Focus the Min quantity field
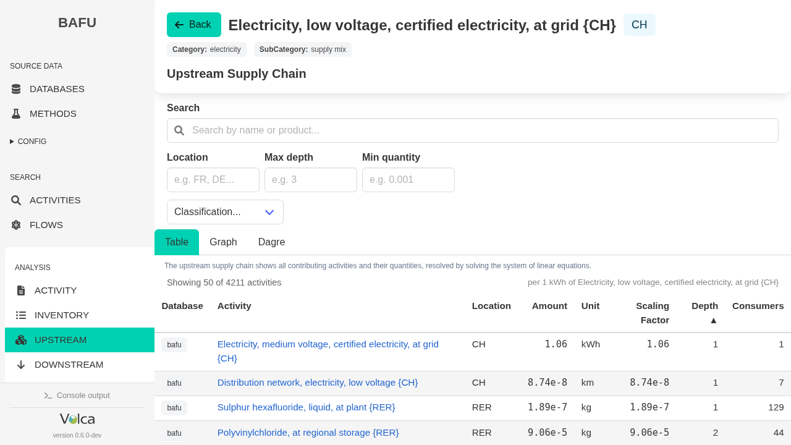Viewport: 791px width, 445px height. tap(408, 180)
